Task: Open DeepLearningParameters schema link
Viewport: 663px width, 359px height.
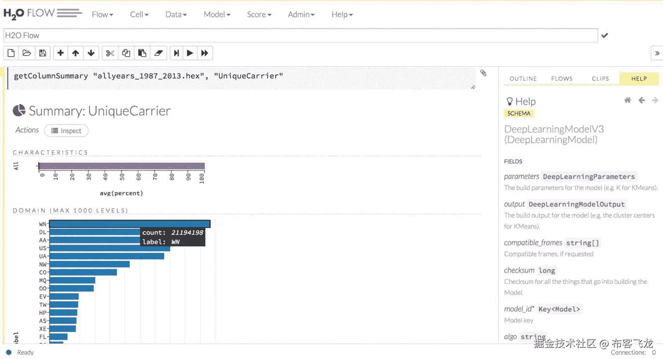Action: point(589,177)
